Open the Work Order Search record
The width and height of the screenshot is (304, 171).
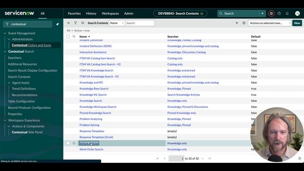coord(91,149)
